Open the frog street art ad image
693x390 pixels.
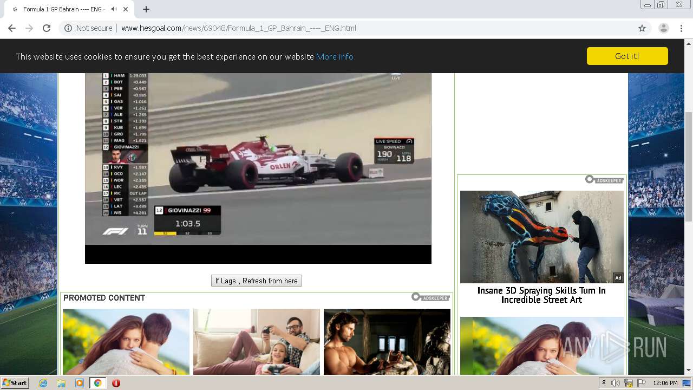pyautogui.click(x=541, y=237)
